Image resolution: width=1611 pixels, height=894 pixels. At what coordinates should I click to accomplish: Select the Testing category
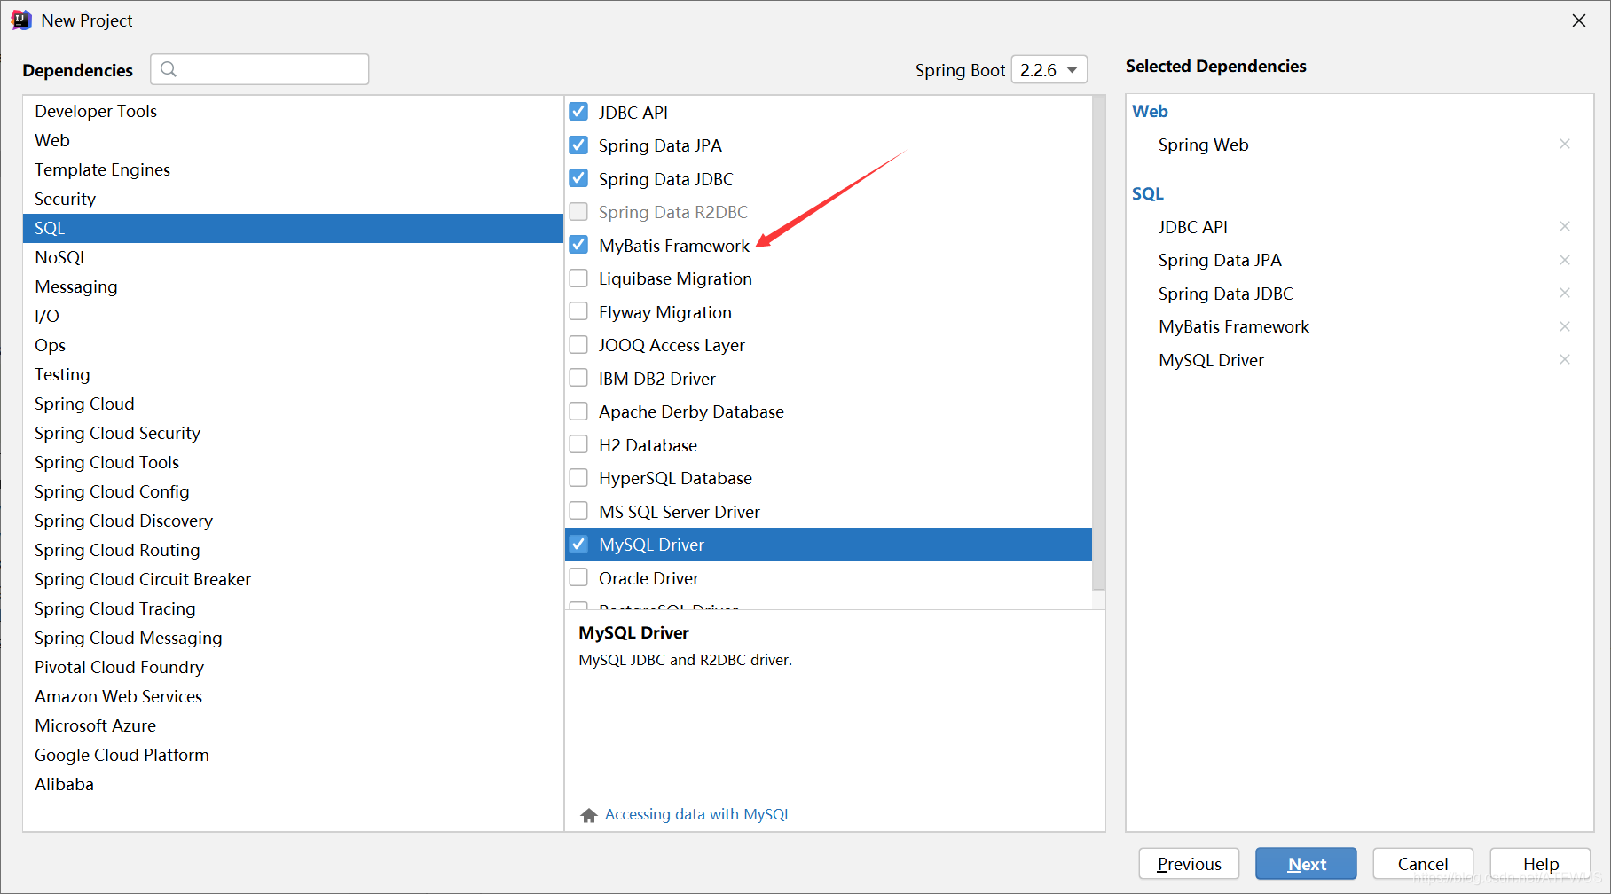(293, 374)
